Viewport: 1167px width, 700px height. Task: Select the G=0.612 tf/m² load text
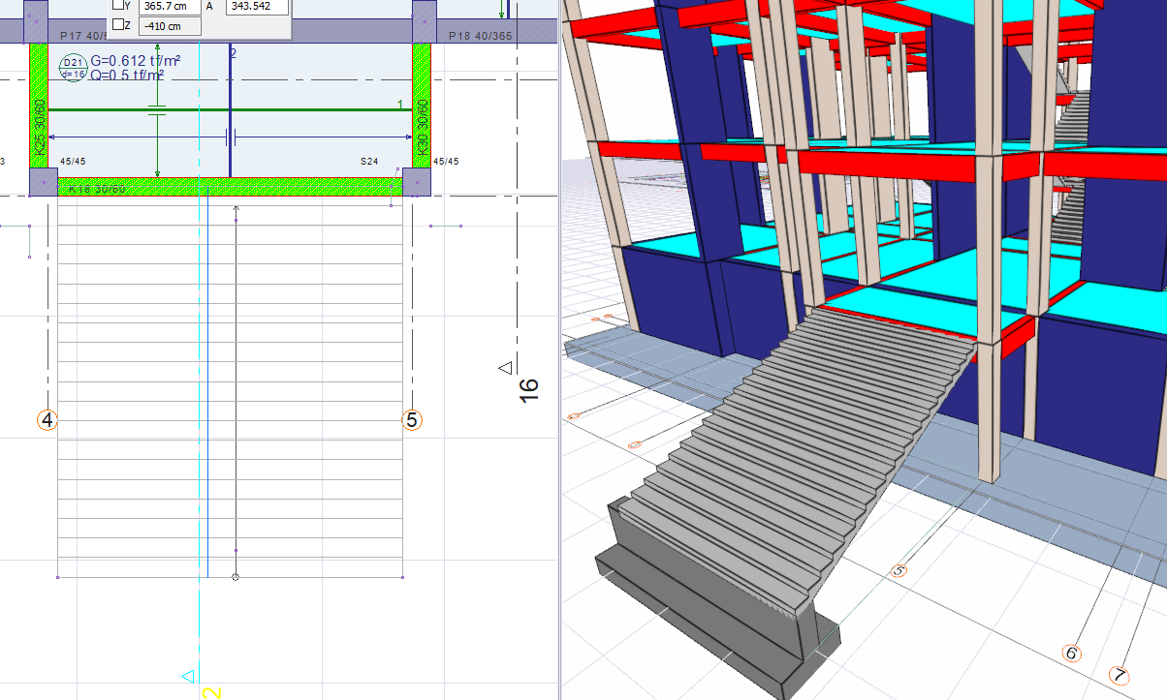(135, 61)
